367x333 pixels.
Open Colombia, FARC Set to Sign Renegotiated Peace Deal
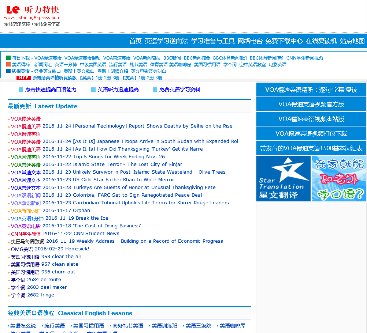coord(122,195)
